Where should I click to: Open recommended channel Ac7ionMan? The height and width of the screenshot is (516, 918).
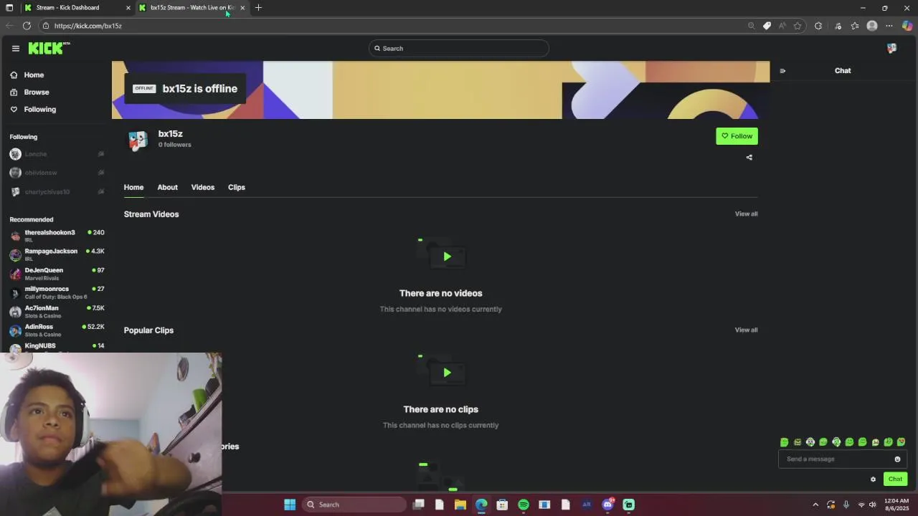click(56, 312)
